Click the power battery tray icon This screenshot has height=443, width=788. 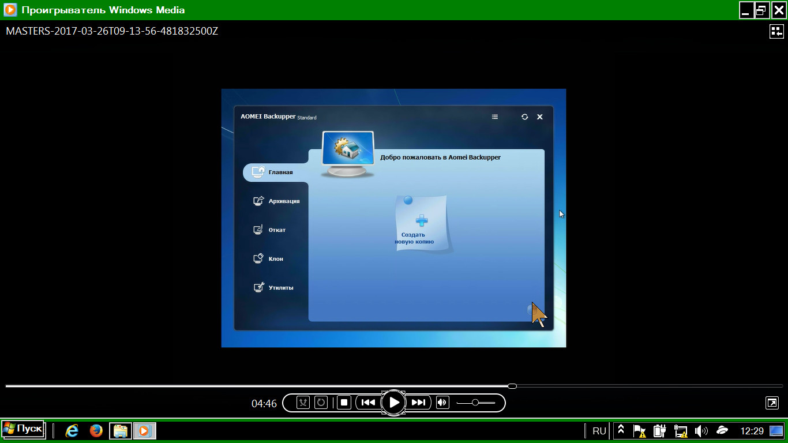[x=660, y=431]
